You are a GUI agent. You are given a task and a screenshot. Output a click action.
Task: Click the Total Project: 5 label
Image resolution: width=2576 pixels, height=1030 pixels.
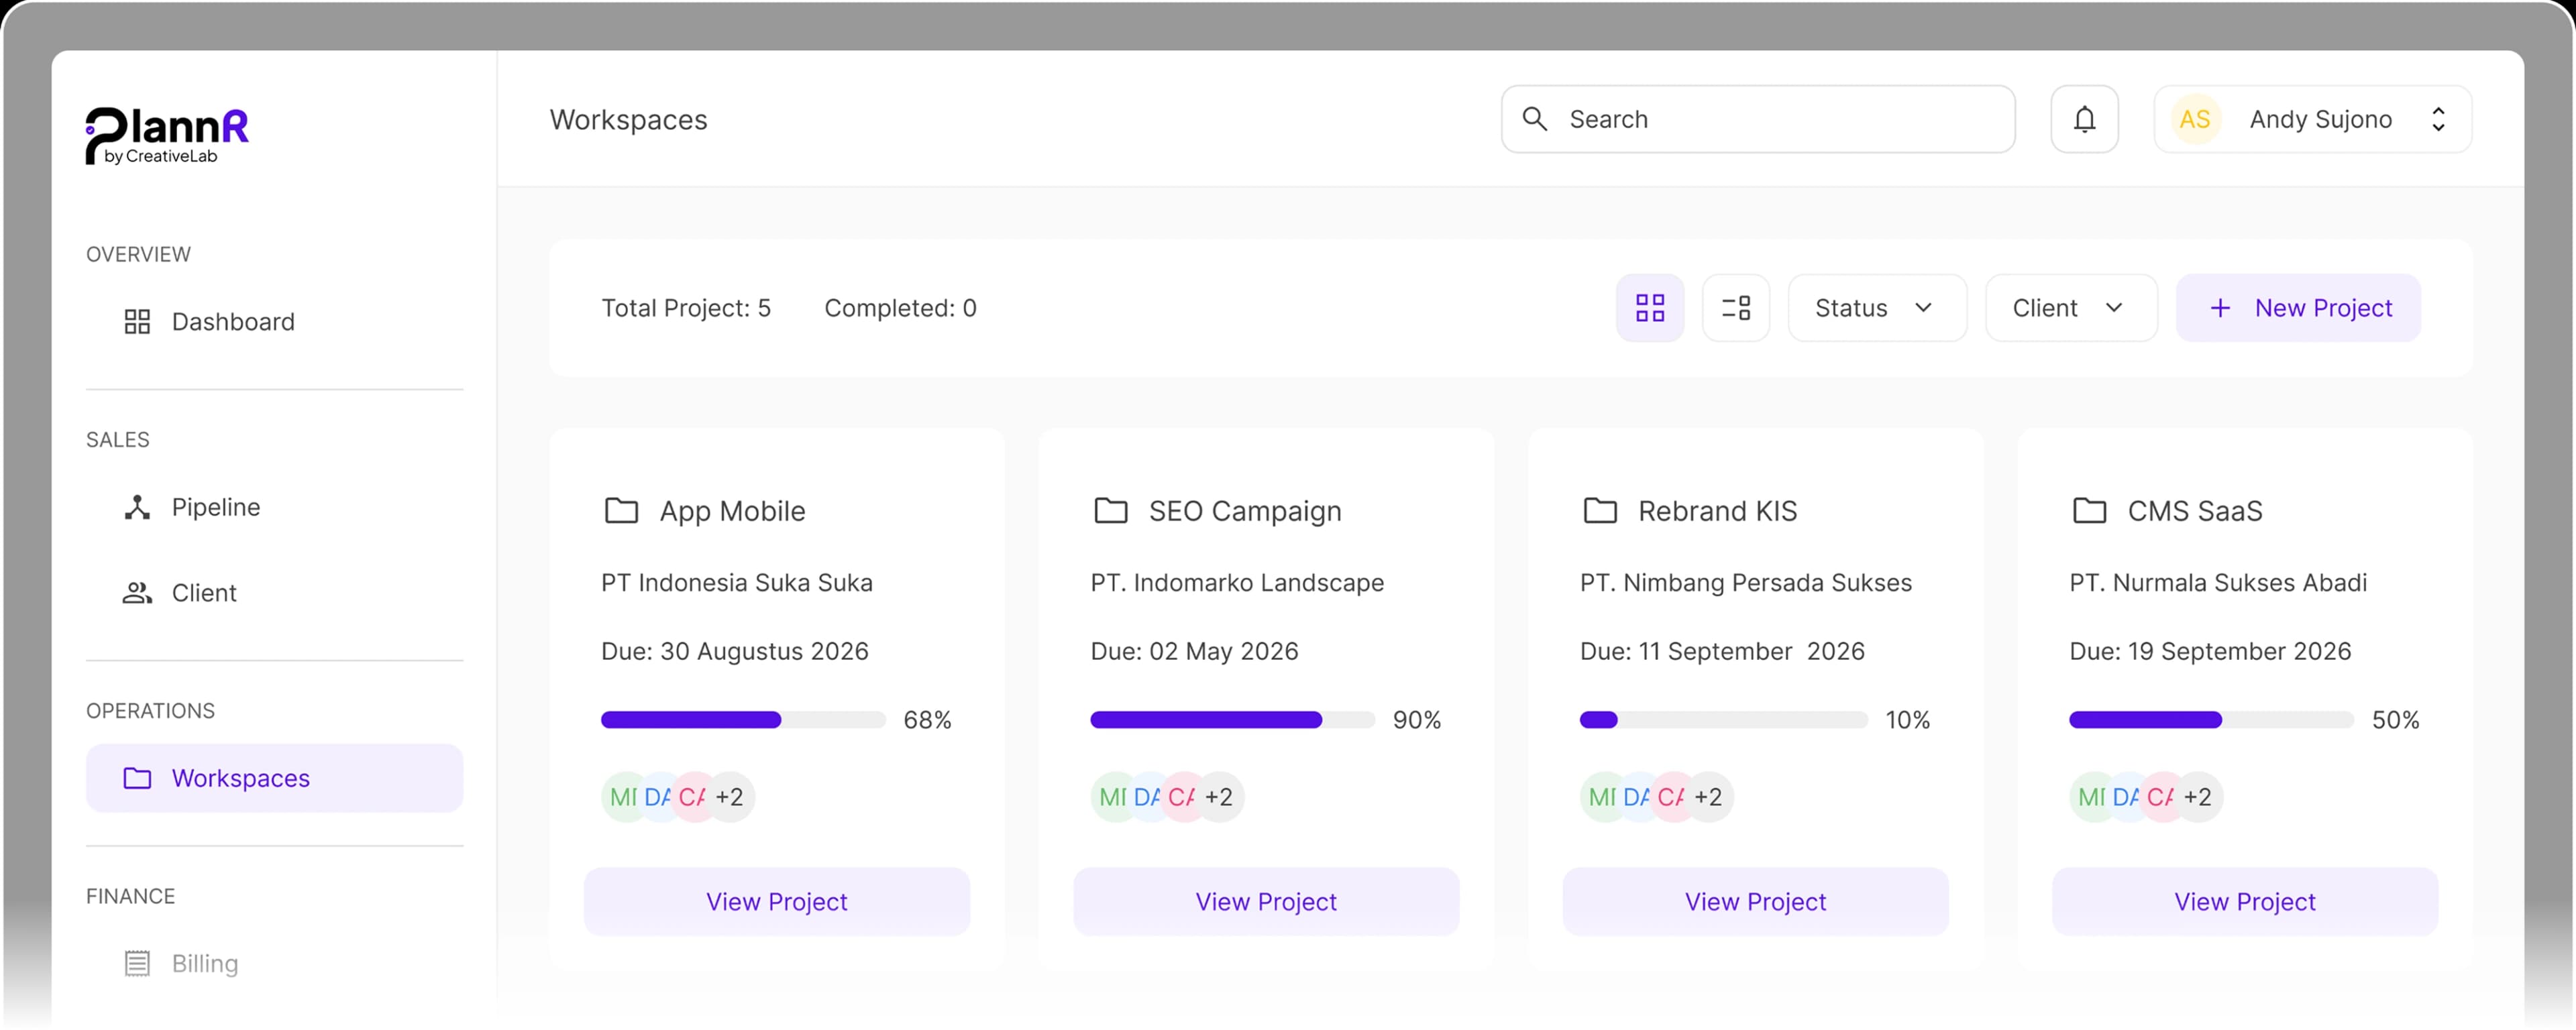[686, 308]
